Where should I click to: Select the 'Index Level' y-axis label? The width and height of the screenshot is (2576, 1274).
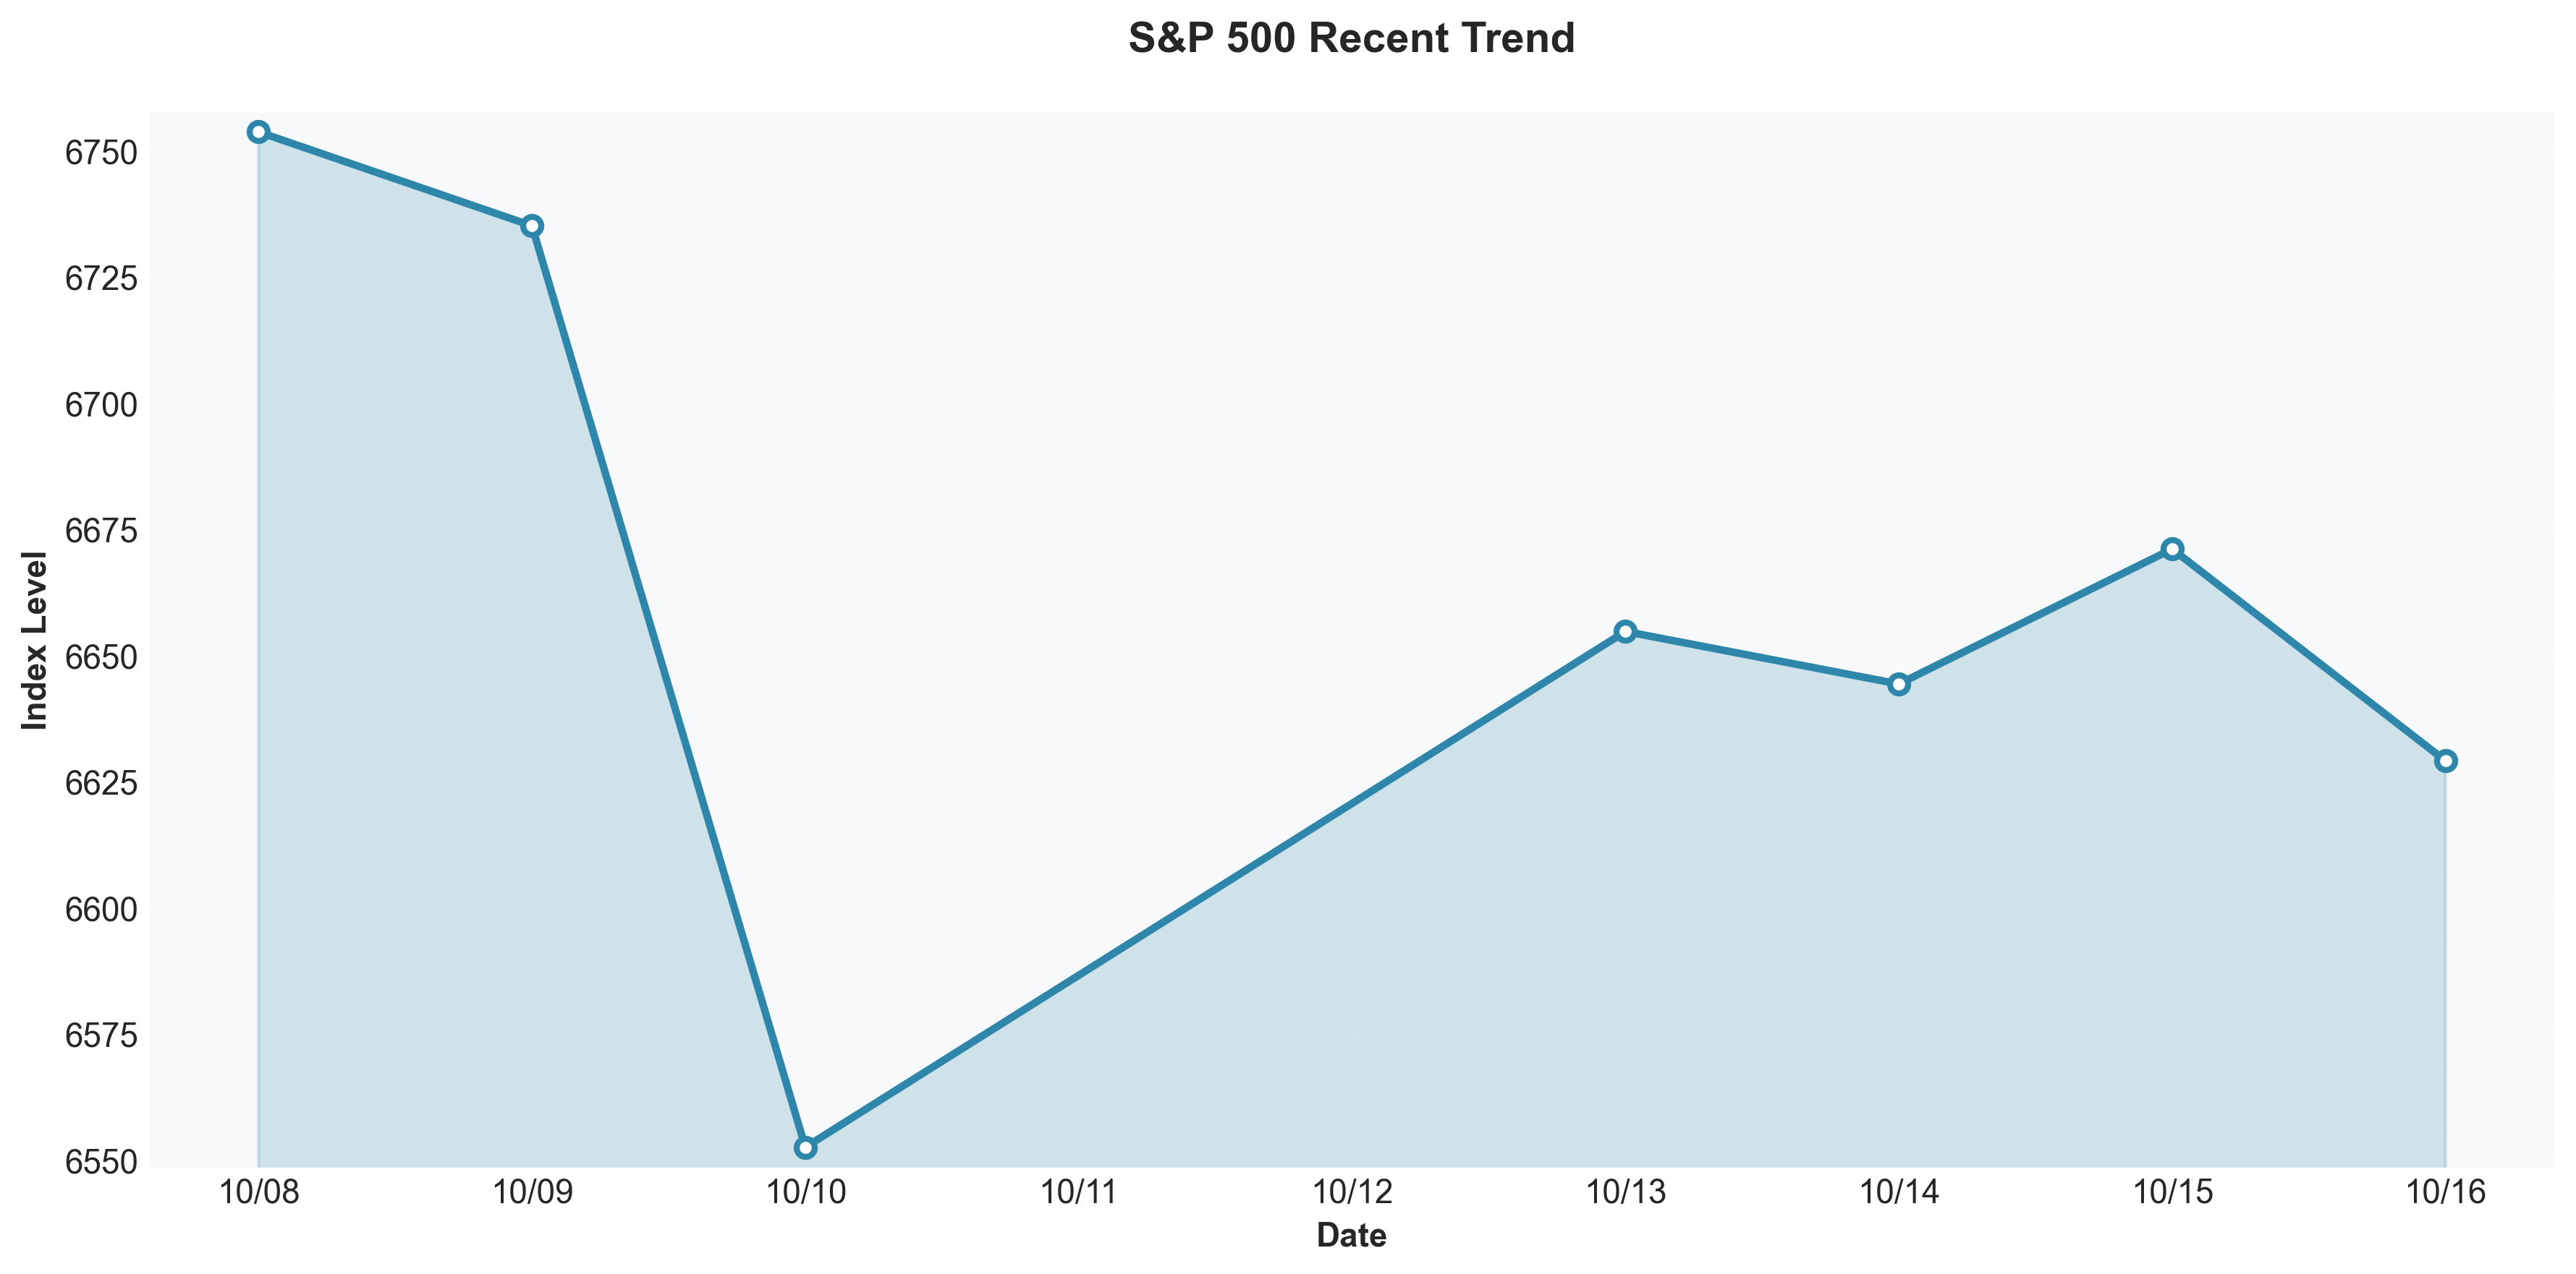[35, 639]
